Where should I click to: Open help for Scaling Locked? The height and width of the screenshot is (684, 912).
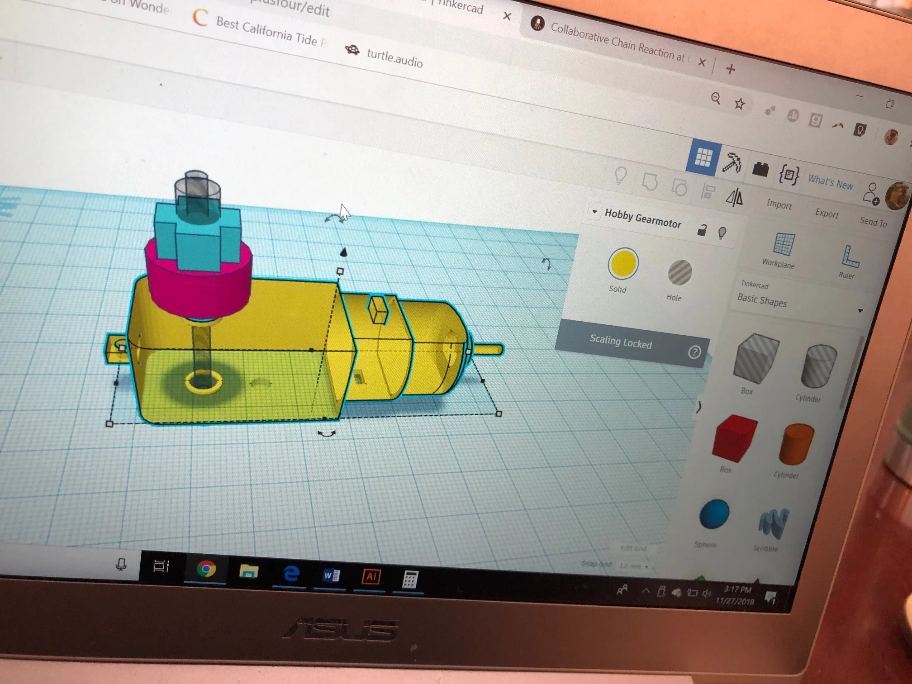[694, 351]
